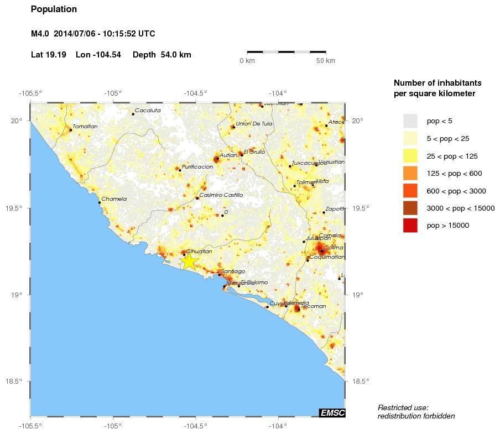This screenshot has height=434, width=500.
Task: Click the Tecoman city label
Action: pyautogui.click(x=314, y=306)
